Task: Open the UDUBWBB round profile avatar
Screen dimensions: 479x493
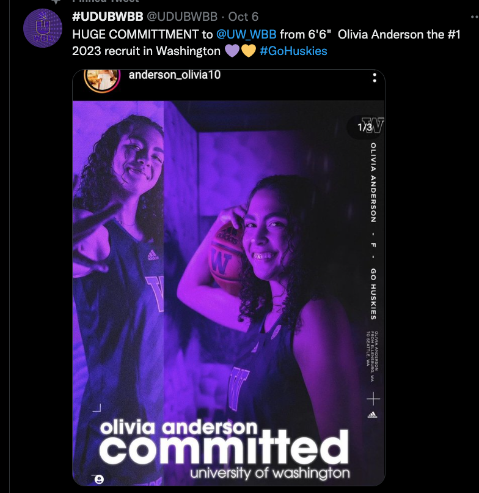Action: tap(43, 28)
